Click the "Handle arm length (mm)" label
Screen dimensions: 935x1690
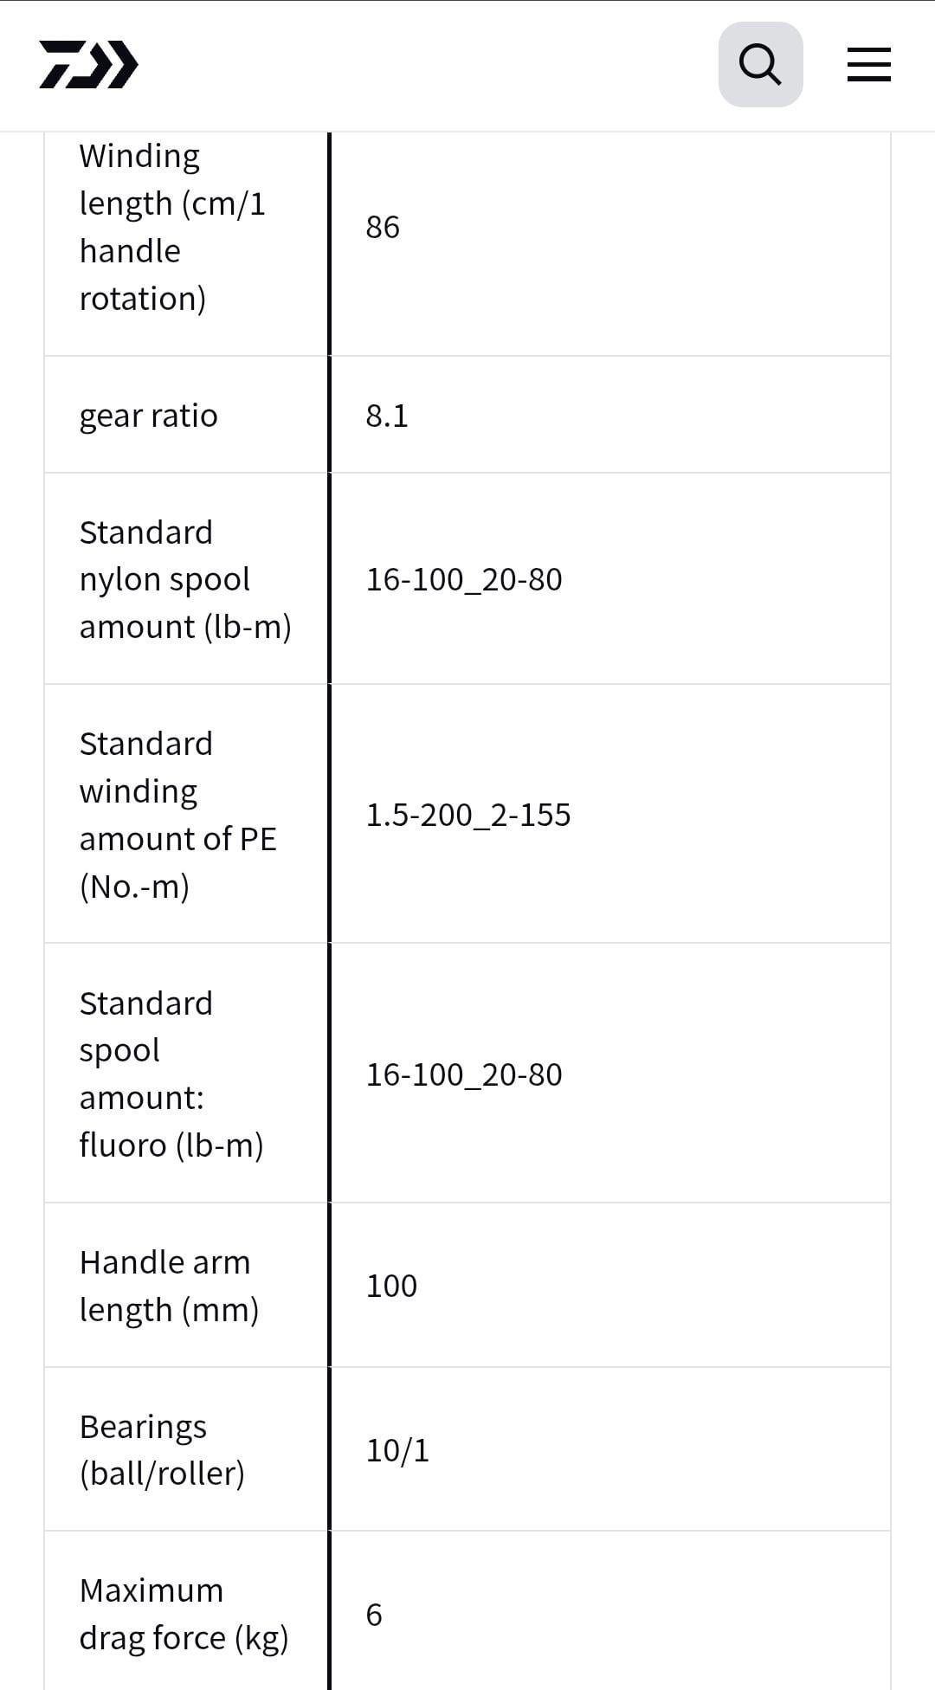[x=169, y=1286]
